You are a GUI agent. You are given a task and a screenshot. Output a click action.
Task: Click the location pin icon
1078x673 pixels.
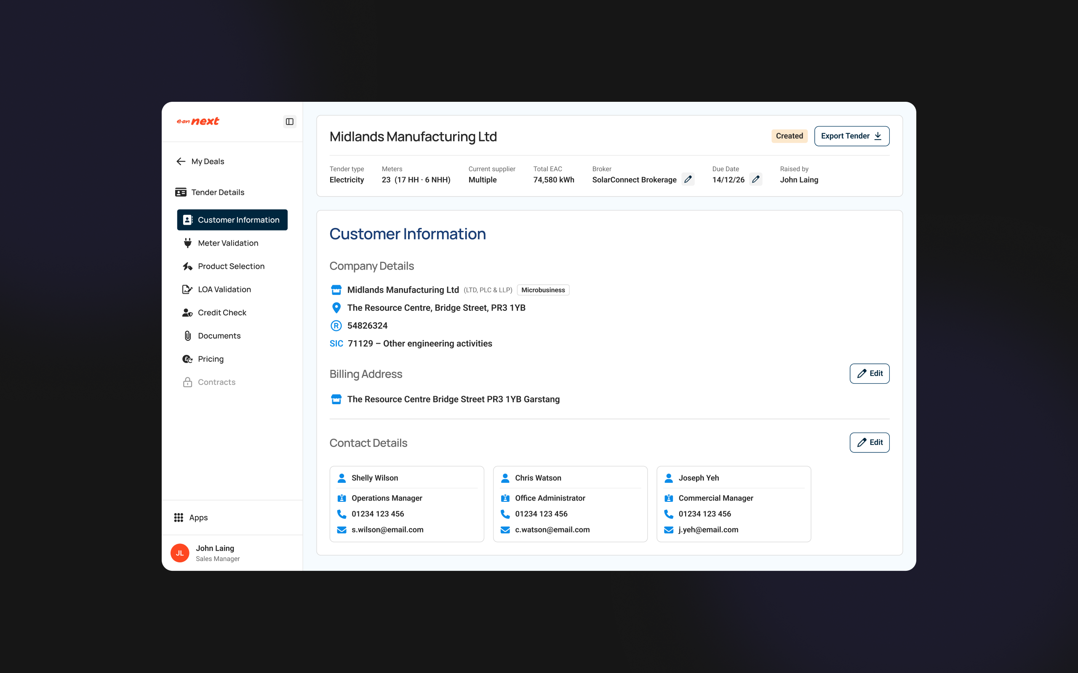coord(336,307)
